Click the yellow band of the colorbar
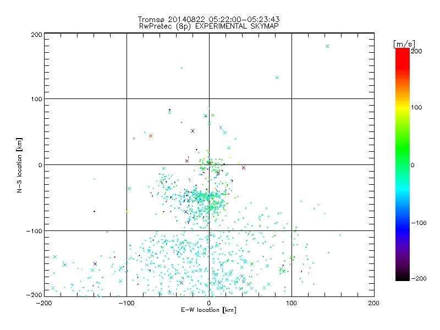Screen dimensions: 440x330 pyautogui.click(x=403, y=108)
